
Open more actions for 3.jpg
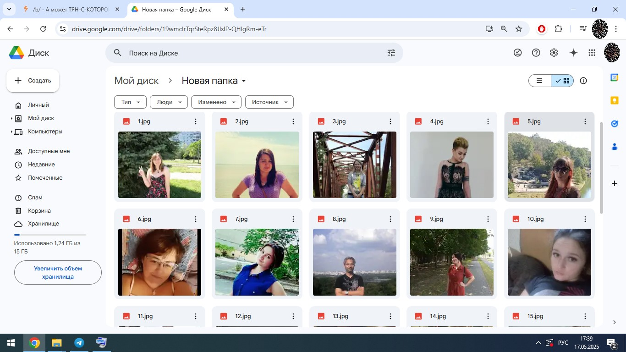coord(390,121)
